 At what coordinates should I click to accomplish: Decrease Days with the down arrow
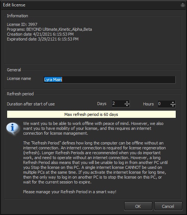[x=127, y=105]
